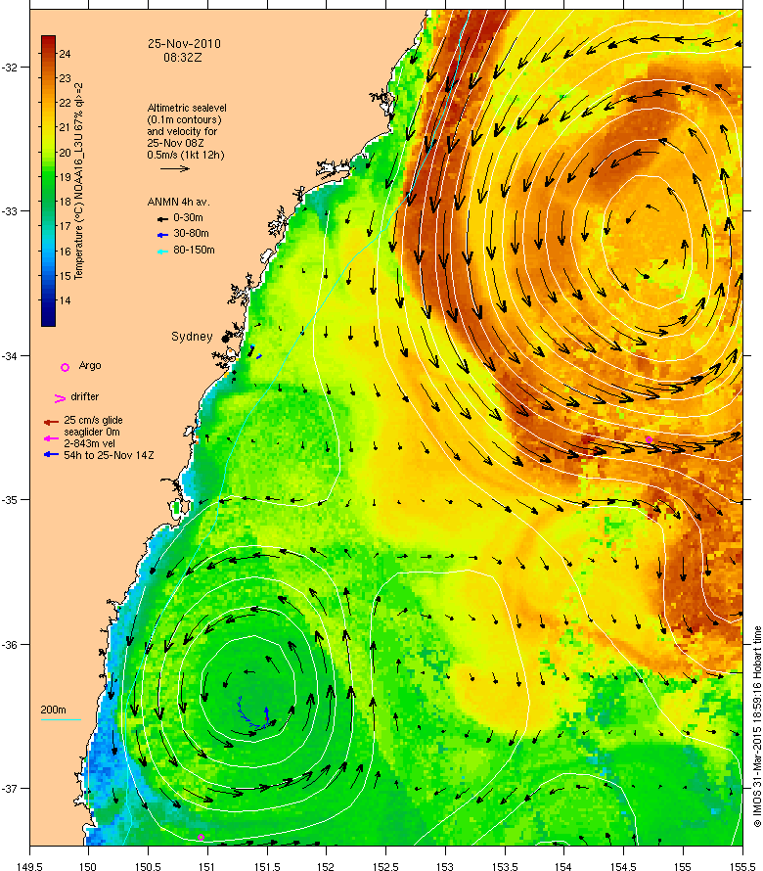The height and width of the screenshot is (871, 763).
Task: Click the black 0-30m legend arrow
Action: pyautogui.click(x=162, y=219)
